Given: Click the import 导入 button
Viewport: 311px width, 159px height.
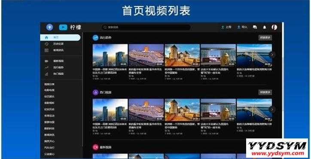Looking at the screenshot, I should tap(242, 27).
